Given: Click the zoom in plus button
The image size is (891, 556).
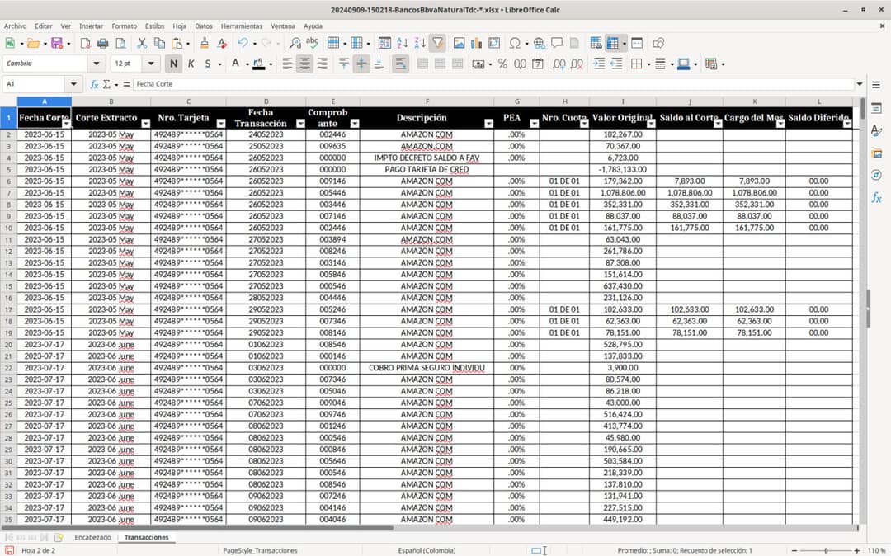Looking at the screenshot, I should tap(857, 550).
